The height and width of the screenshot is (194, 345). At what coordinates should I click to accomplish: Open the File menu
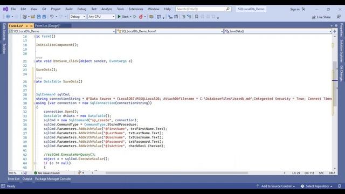pyautogui.click(x=13, y=9)
